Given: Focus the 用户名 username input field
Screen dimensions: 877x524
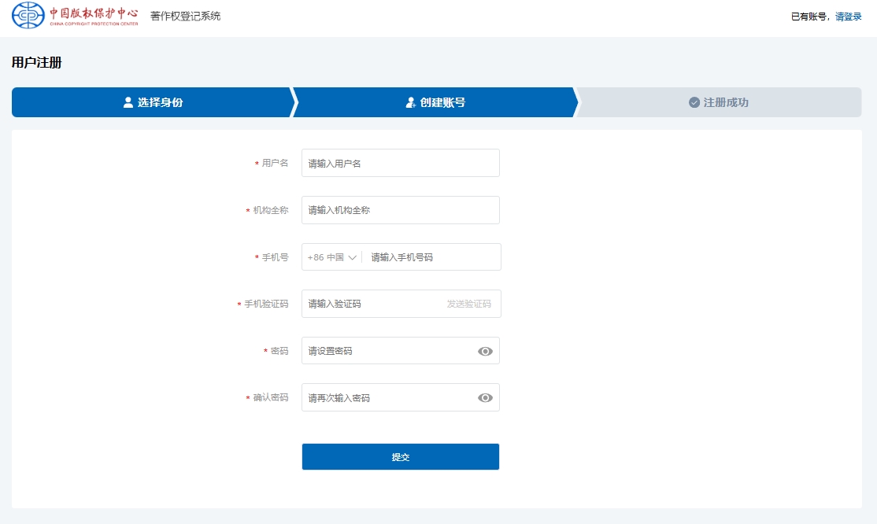Looking at the screenshot, I should pos(400,164).
